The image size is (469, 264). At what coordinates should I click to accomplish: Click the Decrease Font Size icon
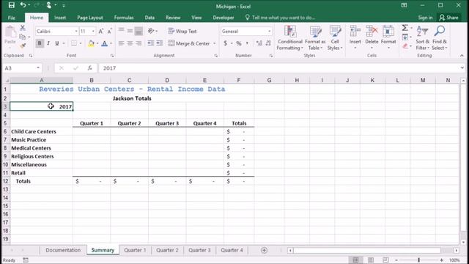[x=109, y=31]
